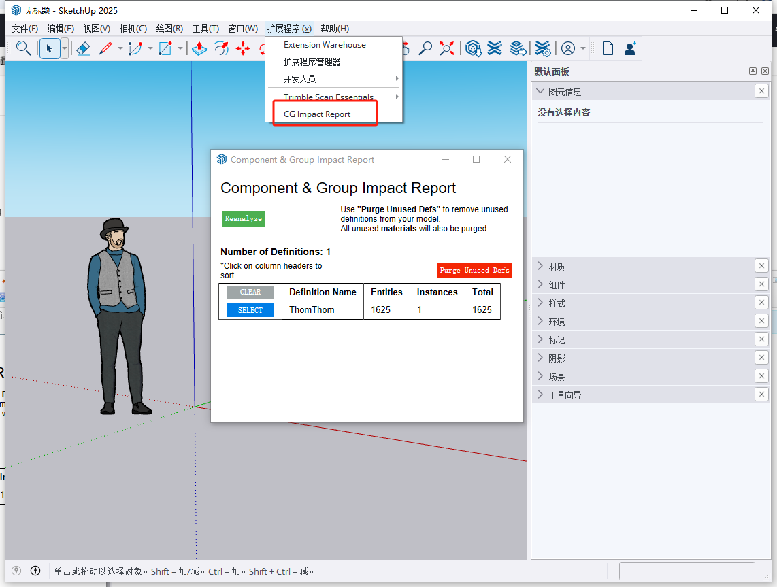Image resolution: width=777 pixels, height=587 pixels.
Task: Open the Search tool magnifier icon
Action: [x=23, y=48]
